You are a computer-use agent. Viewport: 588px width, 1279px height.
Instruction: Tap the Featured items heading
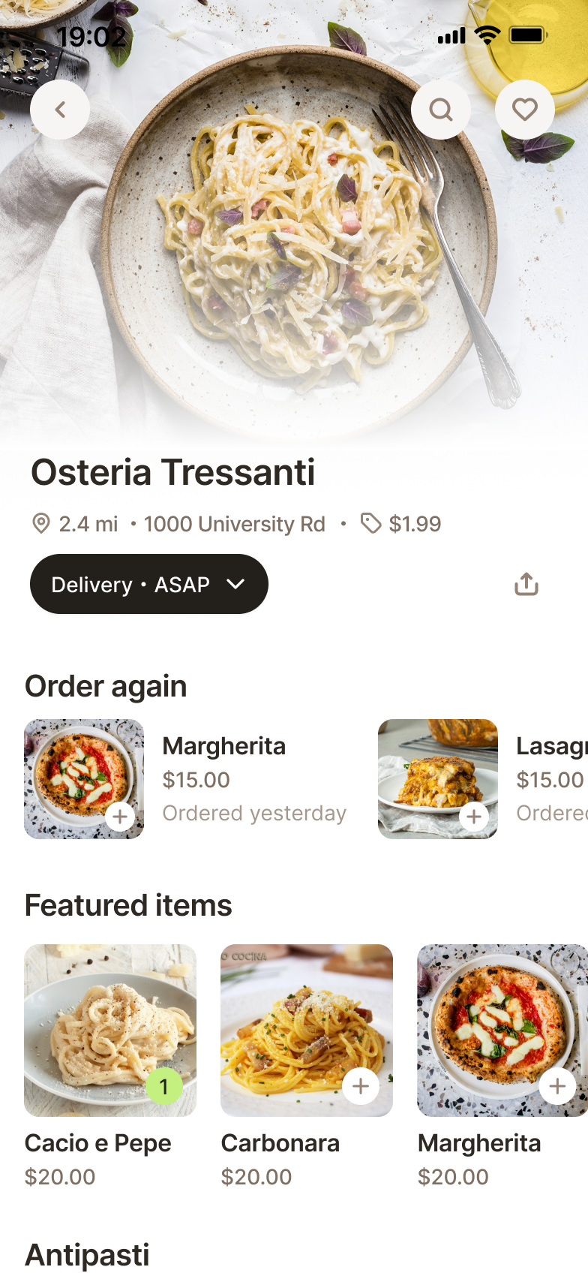tap(128, 905)
